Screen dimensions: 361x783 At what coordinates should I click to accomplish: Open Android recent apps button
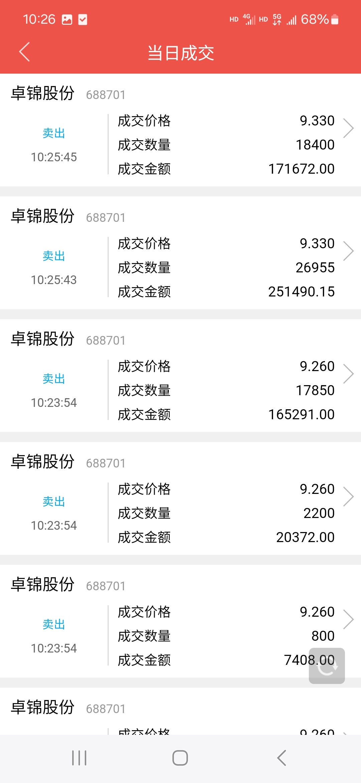[x=79, y=758]
